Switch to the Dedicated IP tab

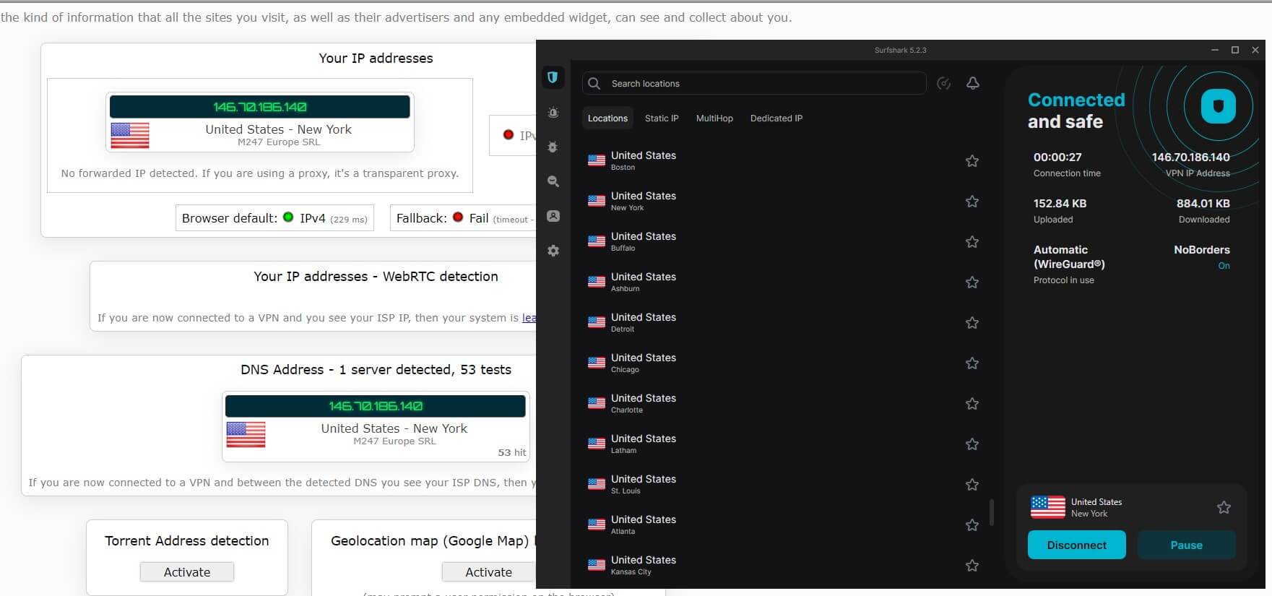tap(776, 118)
